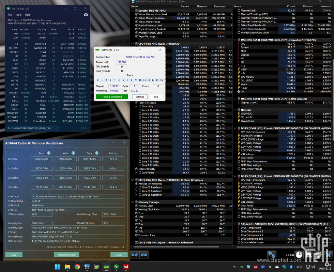Screen dimensions: 334x272
Task: Collapse MSI MPG B650I AMD Chipset group
Action: (x=235, y=99)
